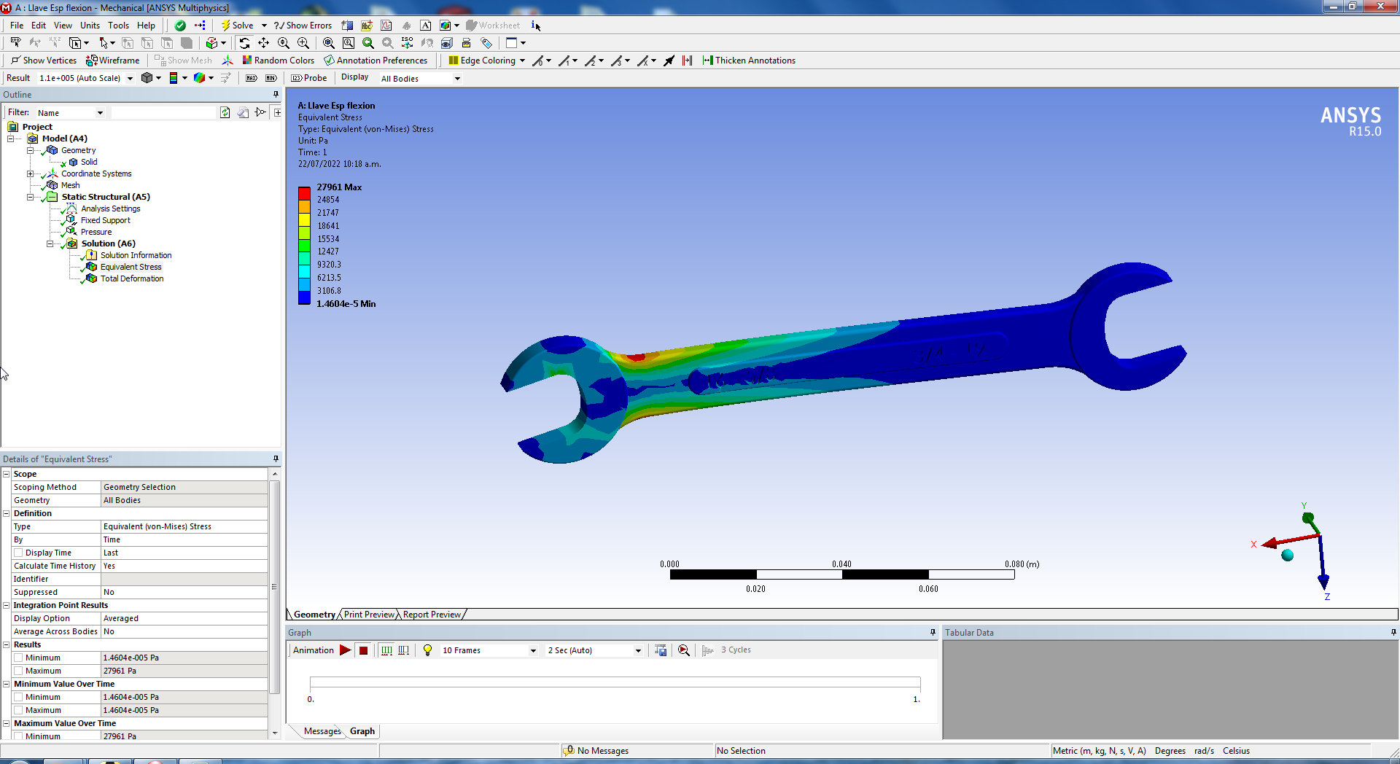
Task: Click Annotation Preferences button
Action: pos(376,61)
